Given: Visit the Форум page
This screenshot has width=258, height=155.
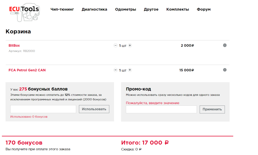Looking at the screenshot, I should coord(204,9).
